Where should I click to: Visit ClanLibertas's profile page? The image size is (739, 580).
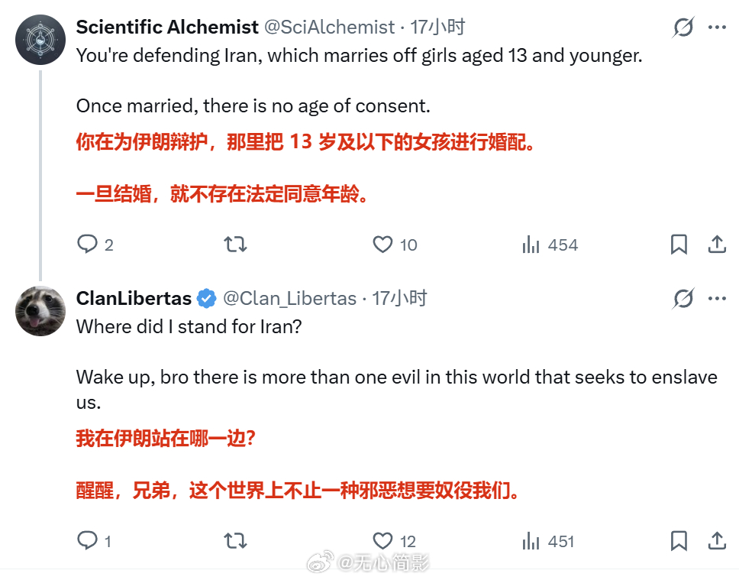coord(133,298)
